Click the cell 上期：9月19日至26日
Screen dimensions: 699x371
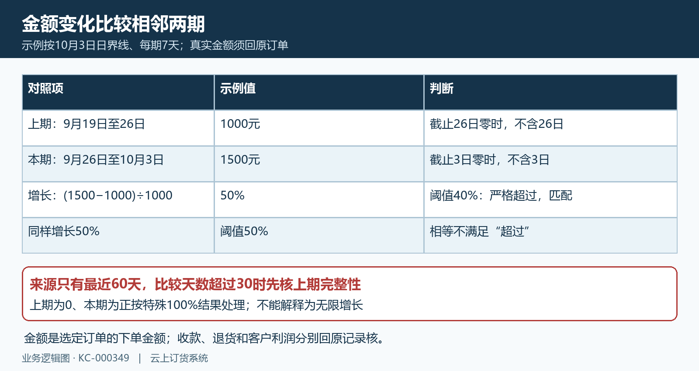click(118, 128)
